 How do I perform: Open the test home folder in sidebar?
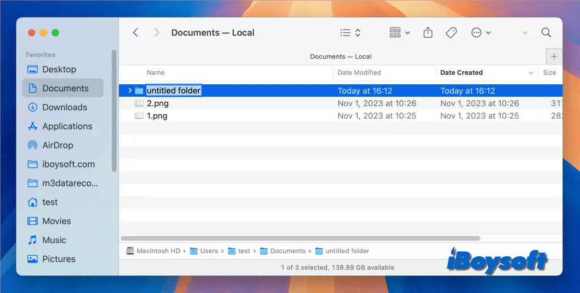(x=50, y=202)
